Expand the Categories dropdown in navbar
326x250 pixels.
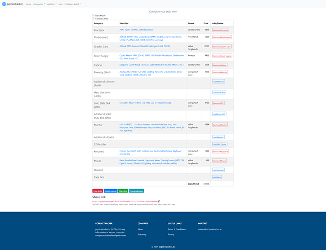(x=39, y=4)
